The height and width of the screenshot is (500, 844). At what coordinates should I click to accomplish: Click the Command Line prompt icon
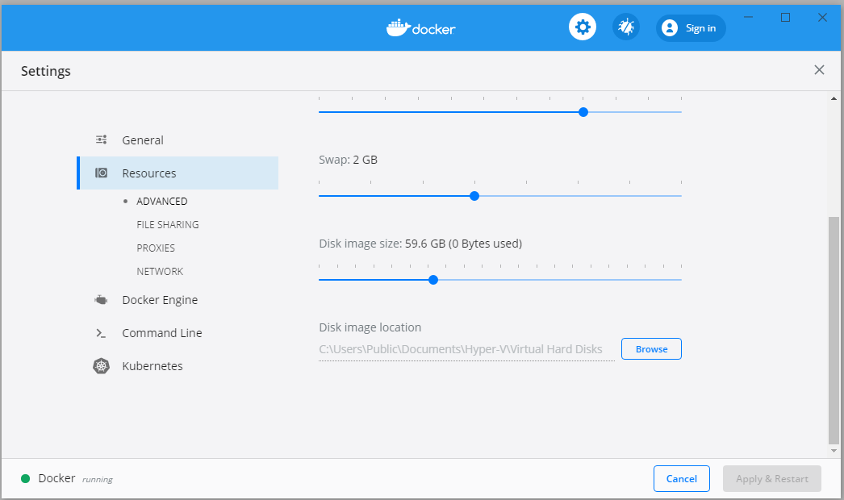pos(101,333)
